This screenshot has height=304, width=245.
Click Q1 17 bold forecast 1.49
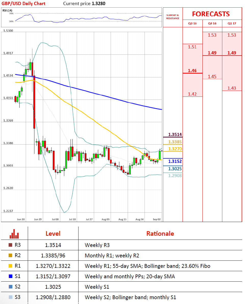[x=232, y=53]
